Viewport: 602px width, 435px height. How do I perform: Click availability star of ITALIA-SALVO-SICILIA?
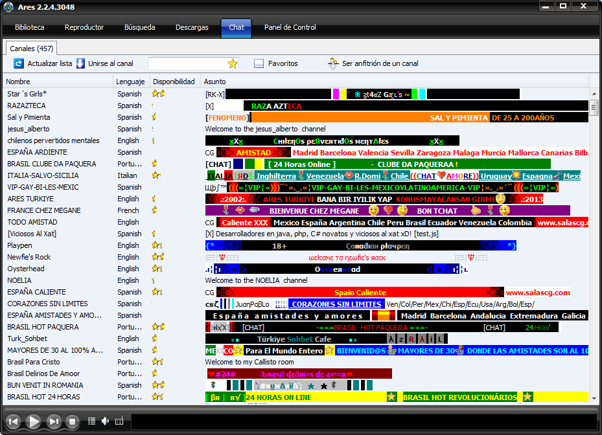click(156, 175)
